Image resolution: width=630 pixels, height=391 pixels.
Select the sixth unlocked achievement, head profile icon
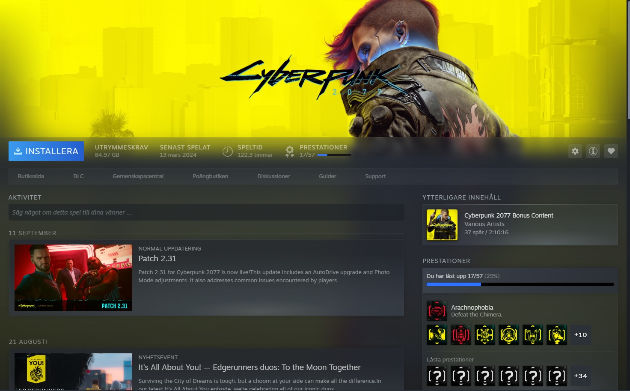[x=557, y=335]
